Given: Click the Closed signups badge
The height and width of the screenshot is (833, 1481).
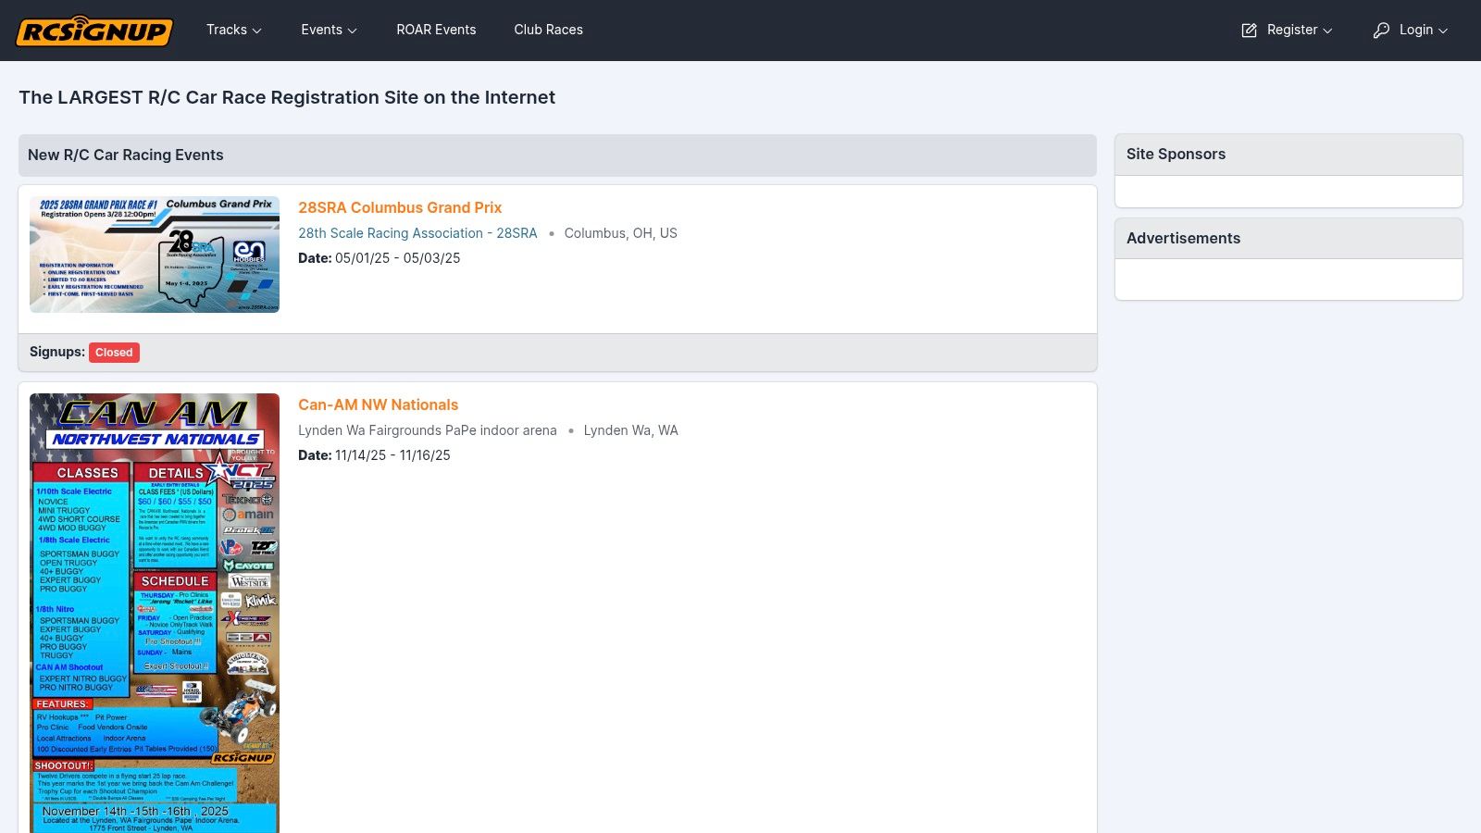Looking at the screenshot, I should 114,353.
